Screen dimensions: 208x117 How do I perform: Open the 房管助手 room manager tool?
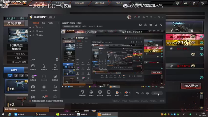pyautogui.click(x=44, y=67)
